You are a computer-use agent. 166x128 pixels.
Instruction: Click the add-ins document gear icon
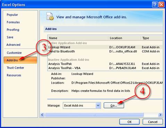coord(50,16)
